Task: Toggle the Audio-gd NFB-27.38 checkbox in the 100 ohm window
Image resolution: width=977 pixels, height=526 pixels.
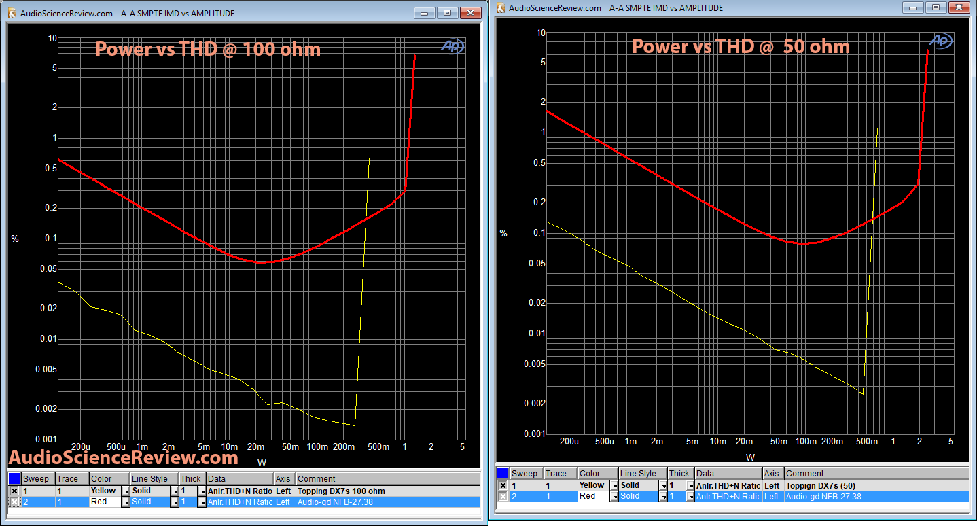Action: [14, 502]
